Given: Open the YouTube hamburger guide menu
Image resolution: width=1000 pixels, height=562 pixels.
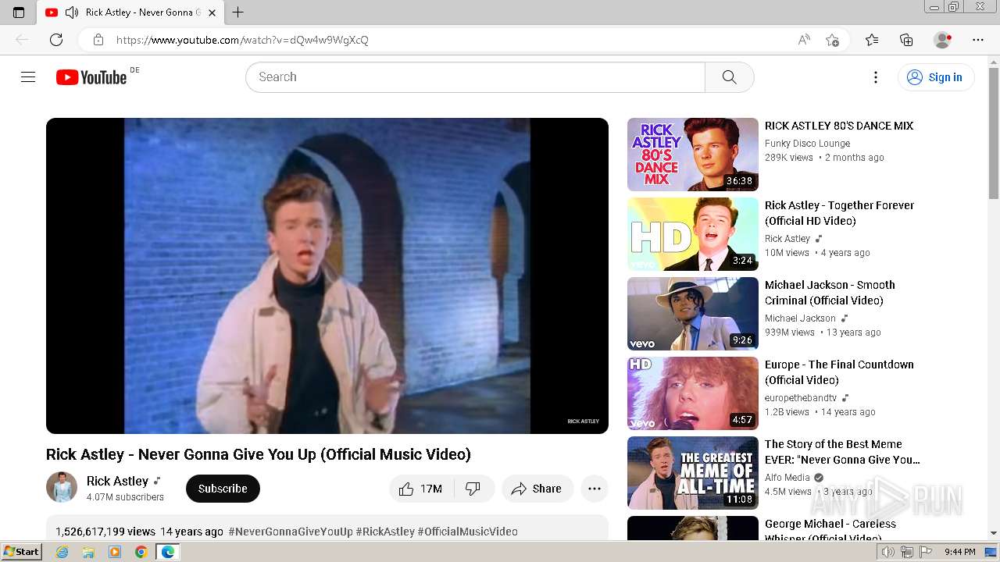Looking at the screenshot, I should click(x=28, y=76).
